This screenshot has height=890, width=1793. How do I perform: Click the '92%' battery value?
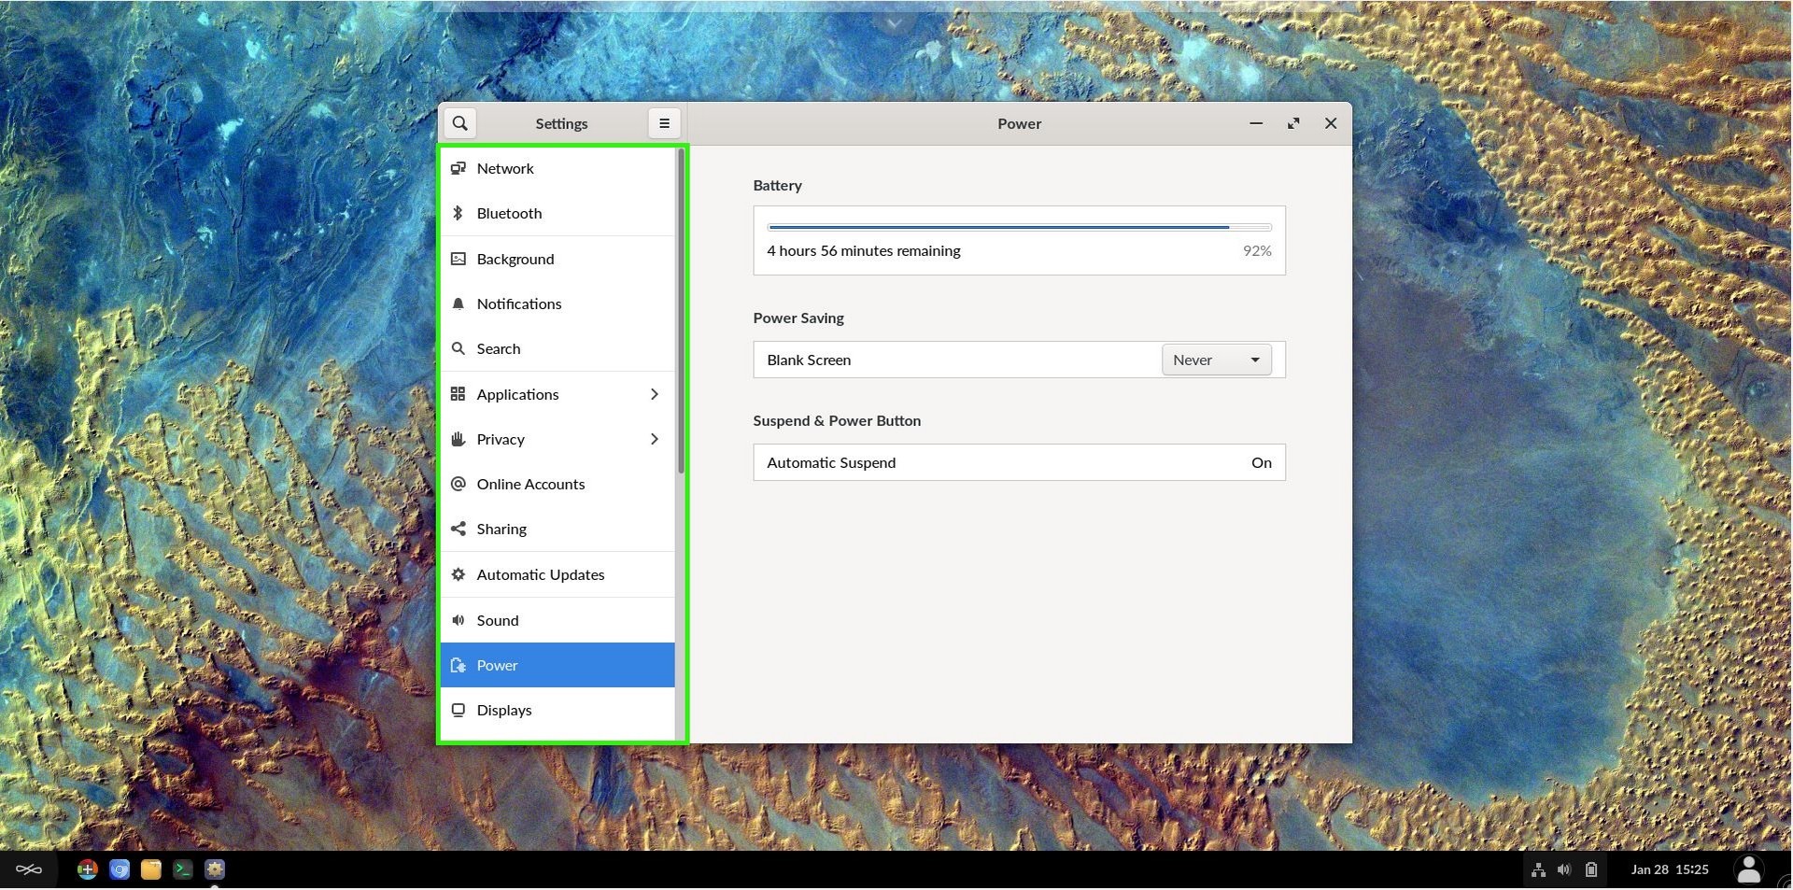[x=1257, y=250]
